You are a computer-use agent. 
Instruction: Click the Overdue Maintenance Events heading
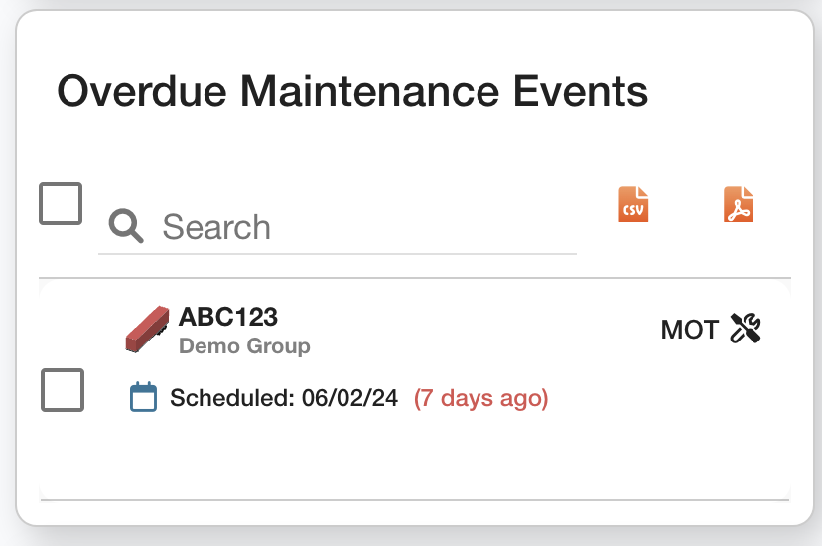click(352, 92)
